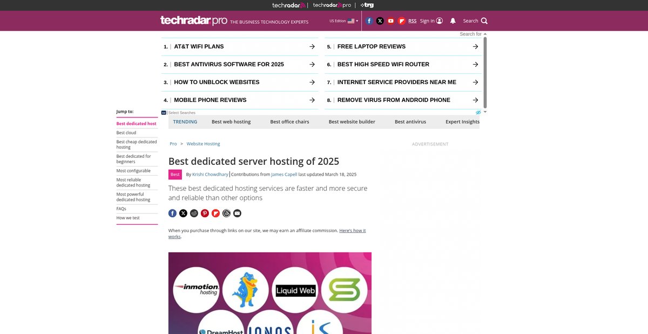Click the Liquid Web logo circle
648x334 pixels.
pos(295,290)
